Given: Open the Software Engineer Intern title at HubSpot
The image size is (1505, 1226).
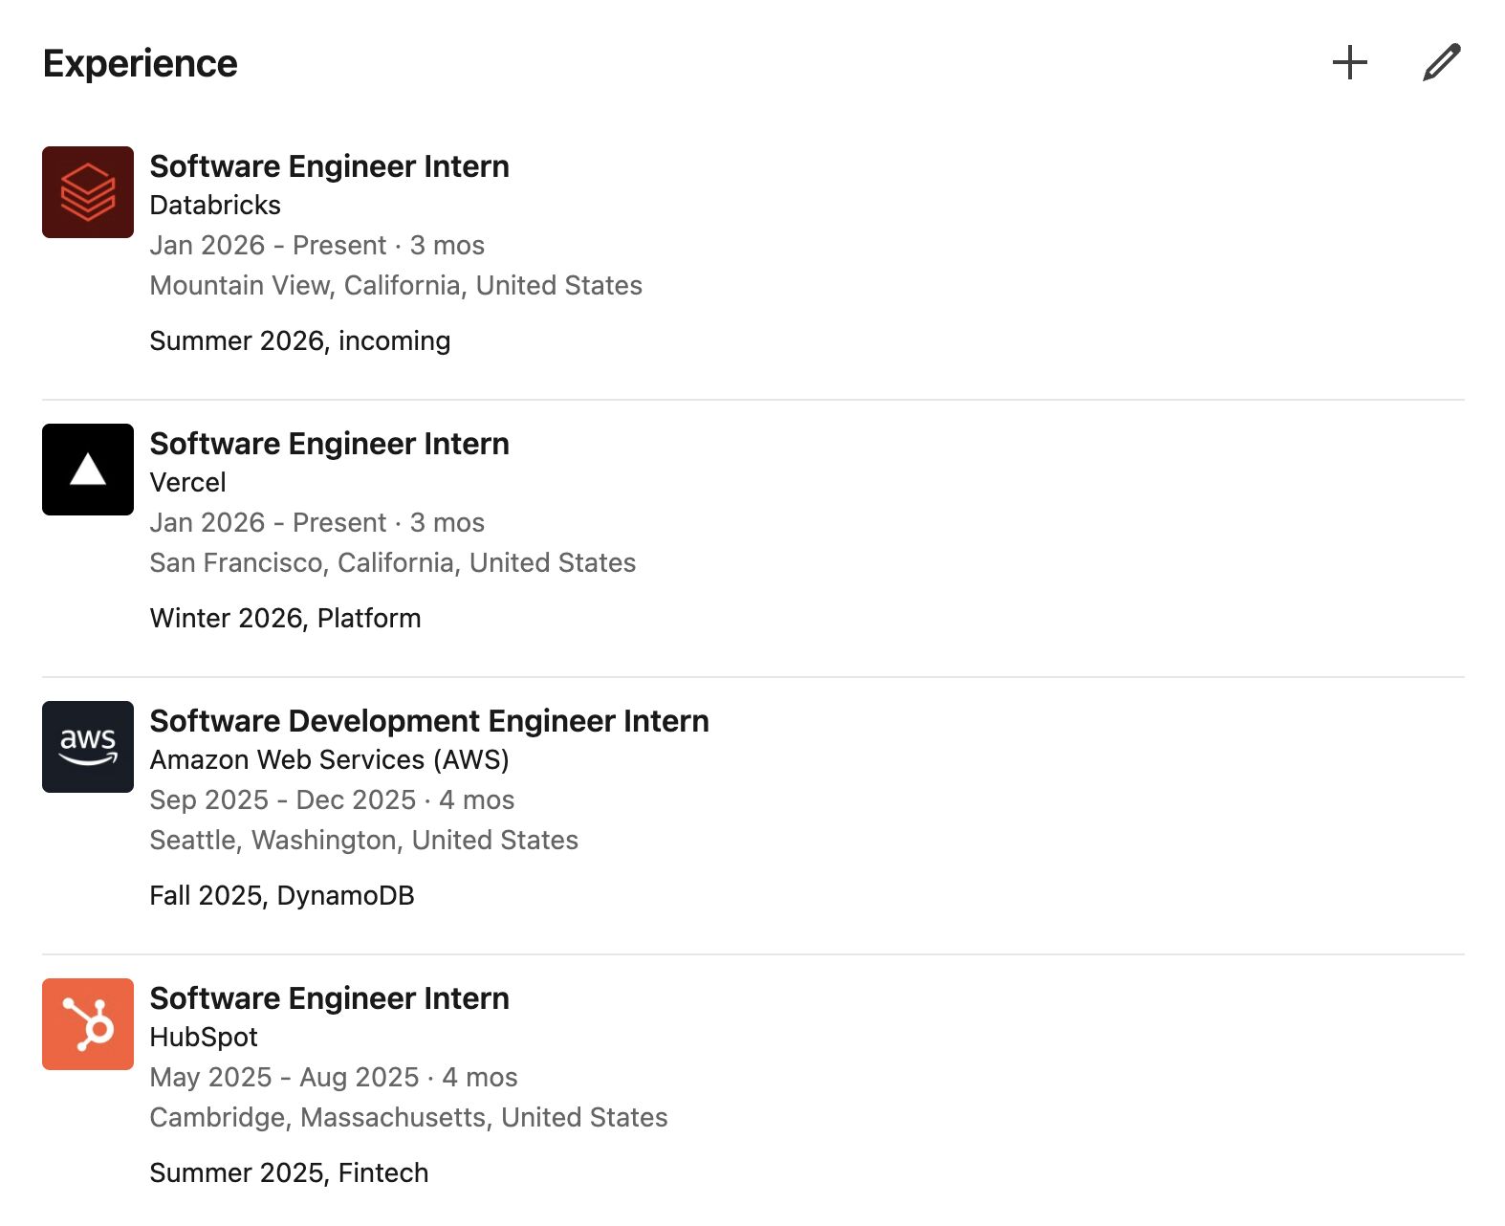Looking at the screenshot, I should point(329,998).
